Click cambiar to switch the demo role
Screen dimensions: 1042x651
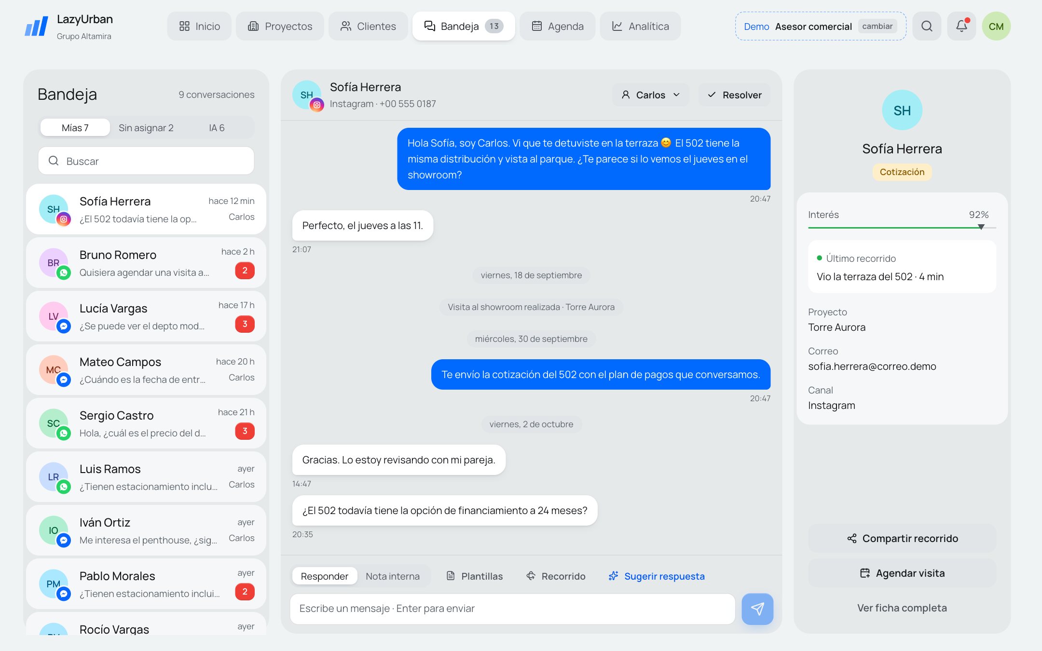click(x=877, y=26)
